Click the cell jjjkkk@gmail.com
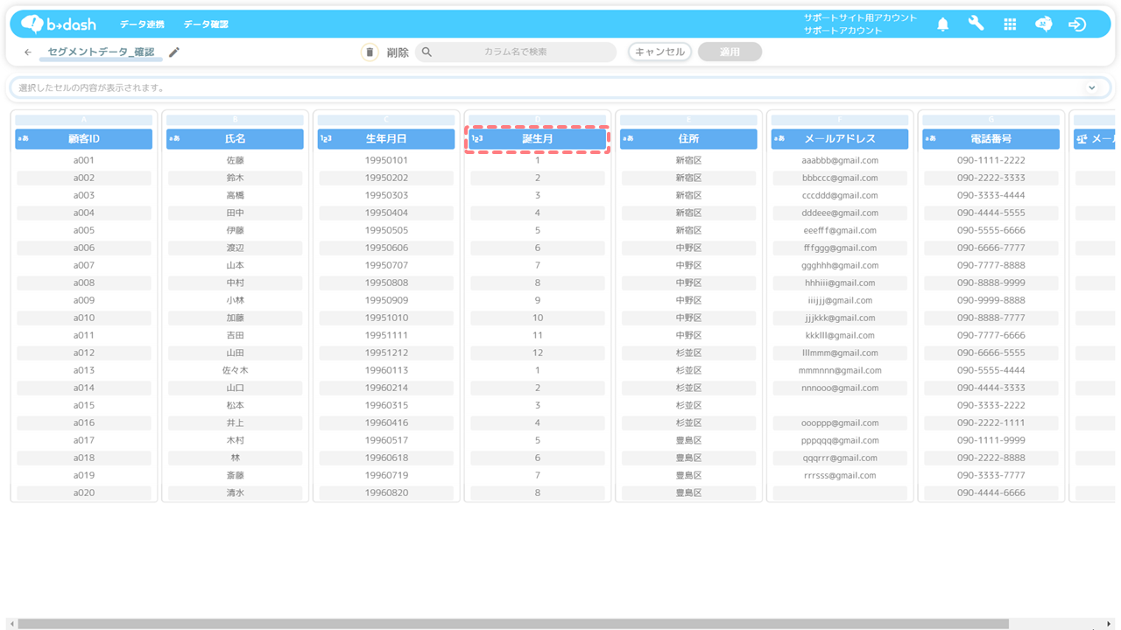The image size is (1121, 630). click(x=840, y=318)
